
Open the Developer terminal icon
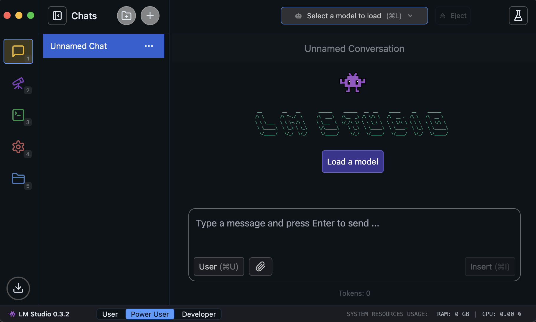point(18,115)
